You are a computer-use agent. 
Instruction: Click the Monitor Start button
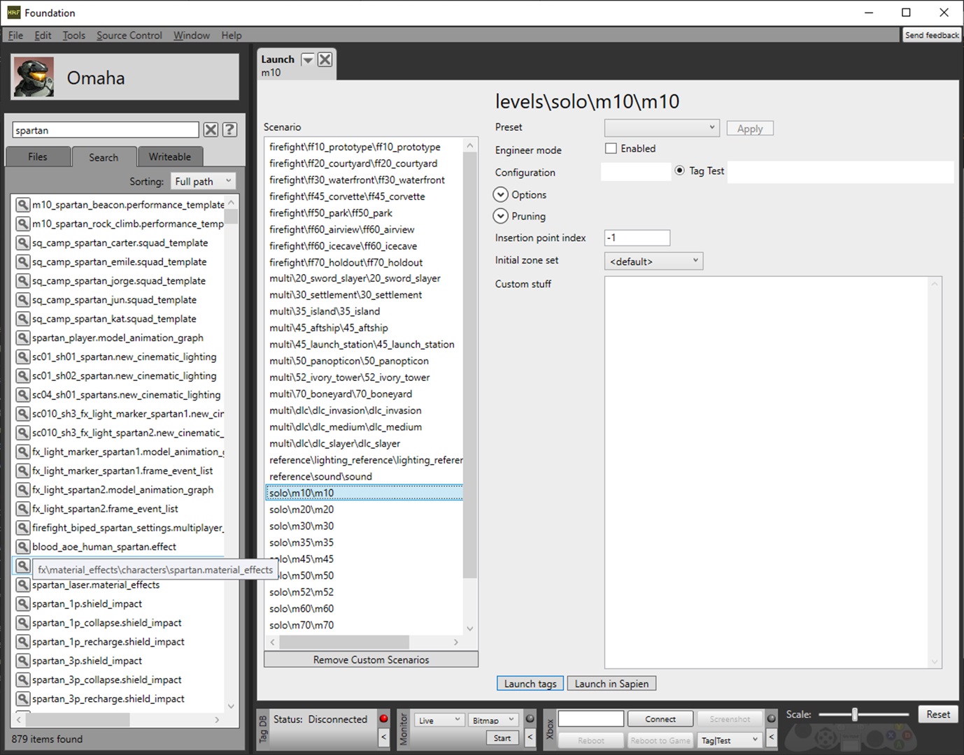[502, 738]
